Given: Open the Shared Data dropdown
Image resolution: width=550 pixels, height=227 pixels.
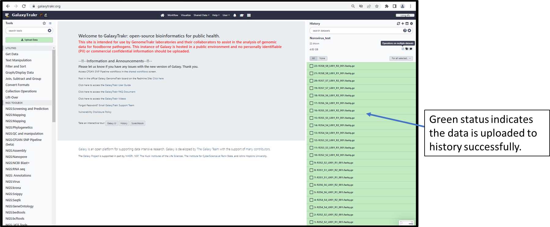Looking at the screenshot, I should (201, 15).
